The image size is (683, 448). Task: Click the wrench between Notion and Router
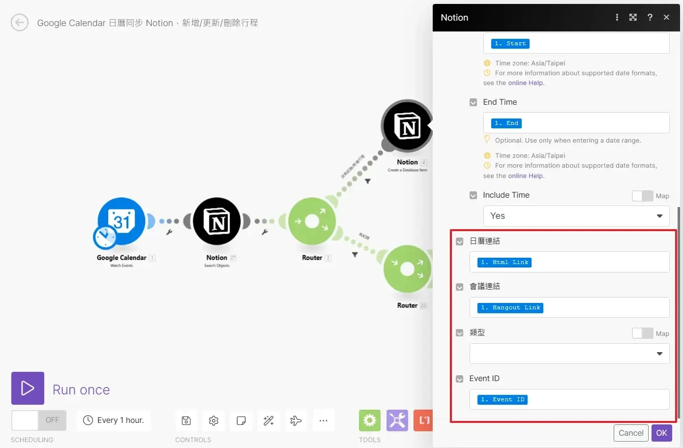click(x=265, y=232)
